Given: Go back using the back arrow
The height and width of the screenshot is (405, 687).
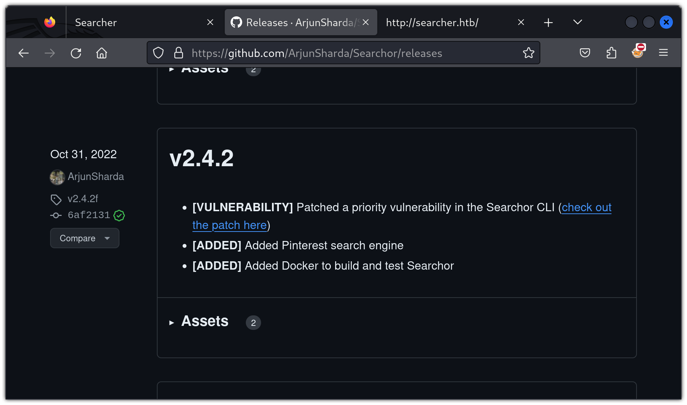Looking at the screenshot, I should [x=24, y=53].
